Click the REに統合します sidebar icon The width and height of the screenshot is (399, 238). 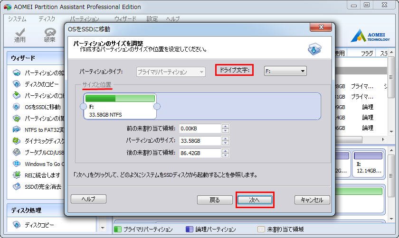(17, 175)
